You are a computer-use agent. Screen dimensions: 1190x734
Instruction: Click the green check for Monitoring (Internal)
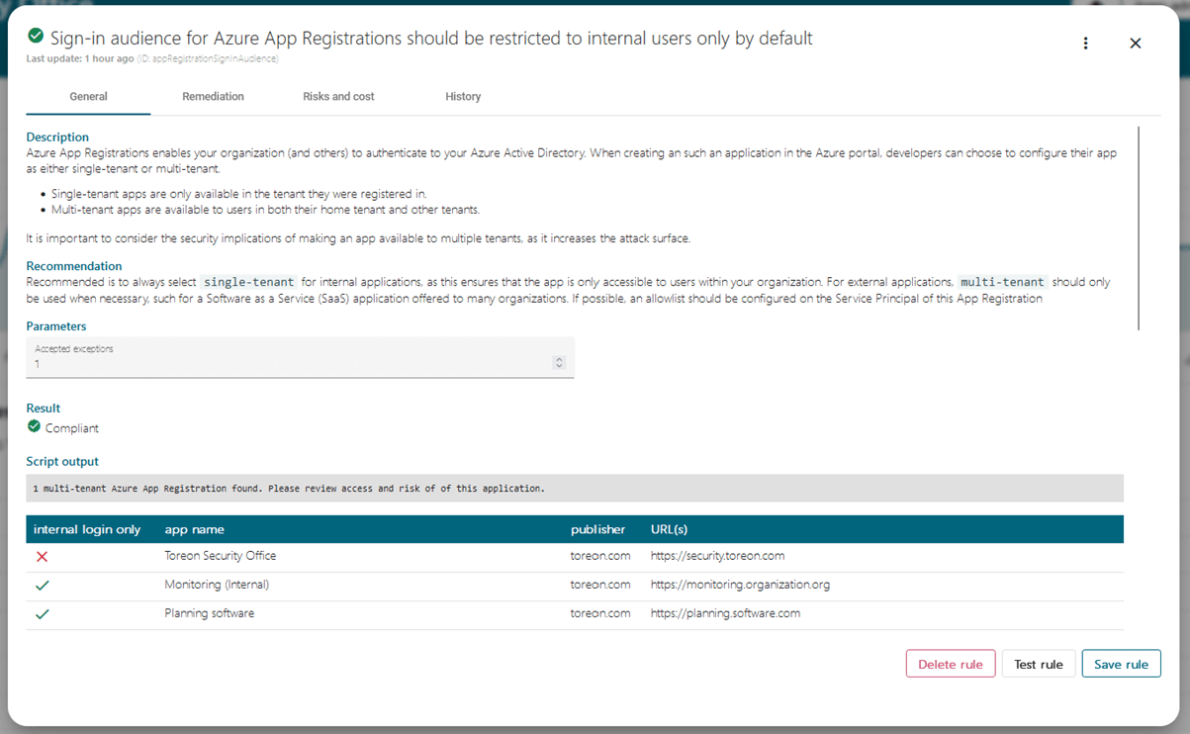click(x=42, y=586)
